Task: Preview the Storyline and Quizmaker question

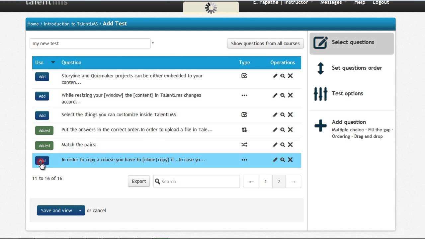Action: (x=283, y=76)
